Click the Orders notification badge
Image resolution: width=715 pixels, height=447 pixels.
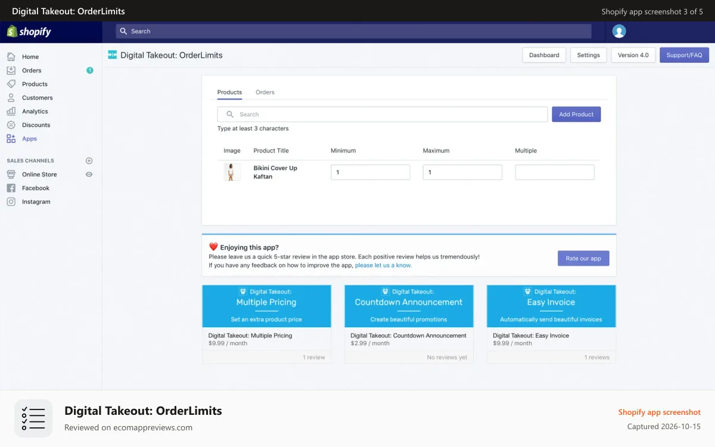pos(90,70)
